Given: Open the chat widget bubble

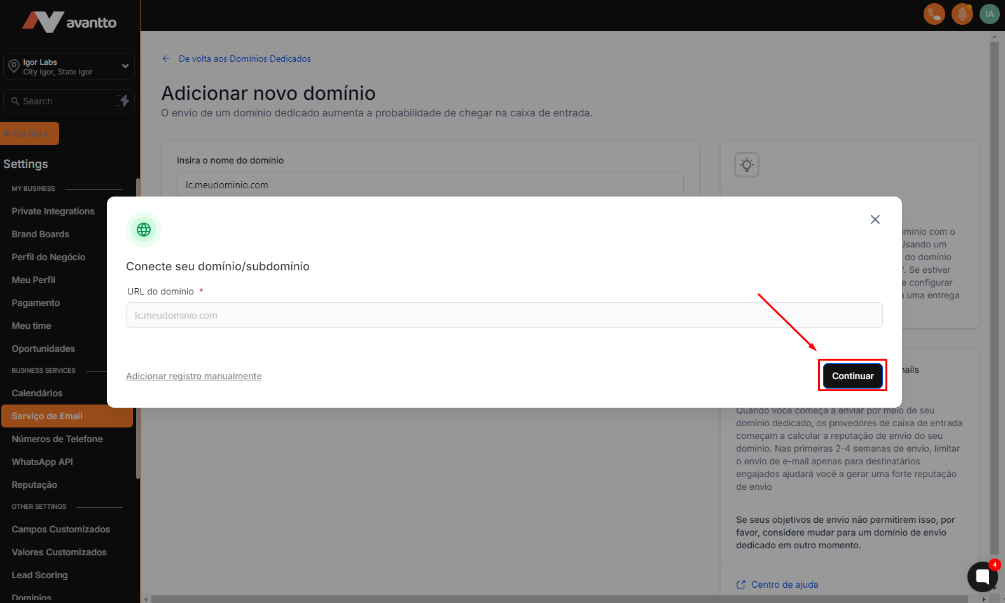Looking at the screenshot, I should (982, 577).
